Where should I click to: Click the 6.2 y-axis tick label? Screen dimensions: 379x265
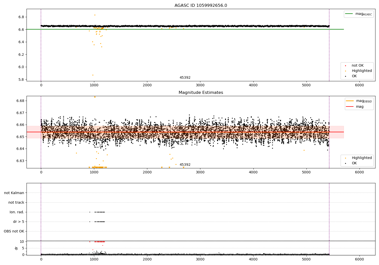pos(21,55)
